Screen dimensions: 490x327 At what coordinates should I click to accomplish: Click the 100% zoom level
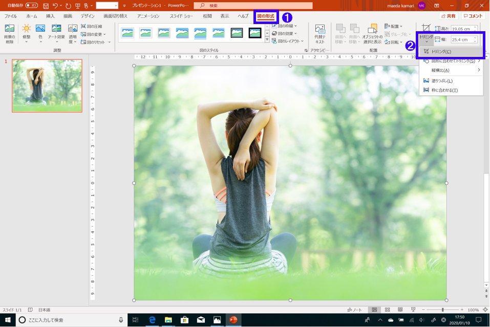point(473,310)
